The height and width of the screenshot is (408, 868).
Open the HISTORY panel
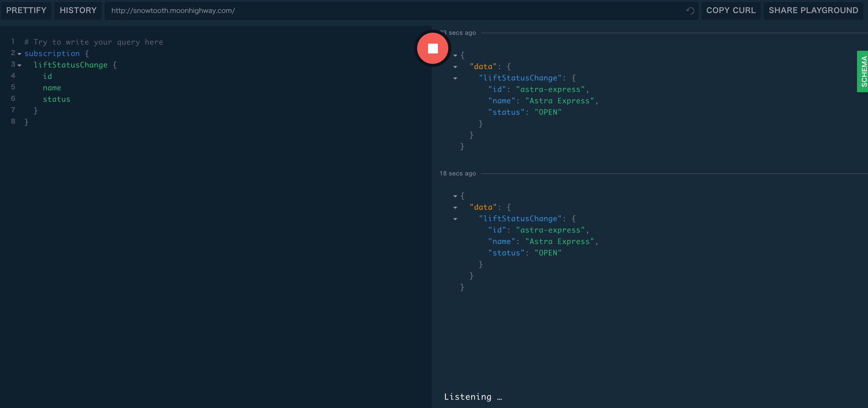[78, 10]
